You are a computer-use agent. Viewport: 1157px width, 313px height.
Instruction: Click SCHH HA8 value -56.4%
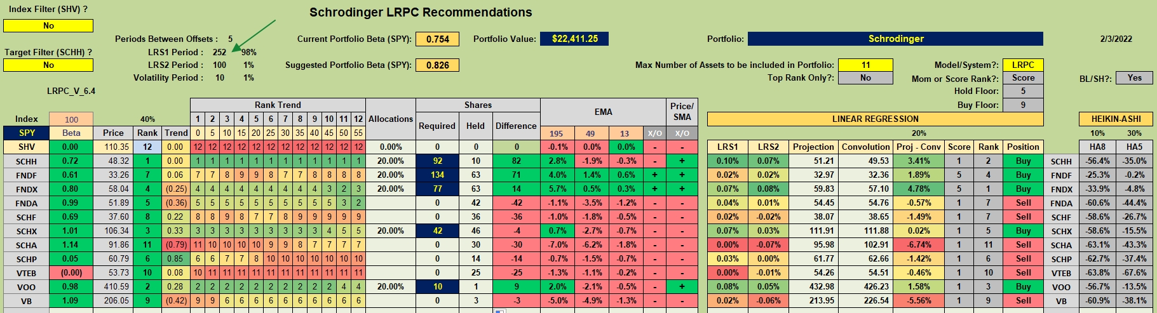click(x=1097, y=161)
